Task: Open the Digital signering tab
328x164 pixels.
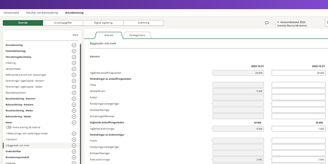Action: click(x=103, y=23)
